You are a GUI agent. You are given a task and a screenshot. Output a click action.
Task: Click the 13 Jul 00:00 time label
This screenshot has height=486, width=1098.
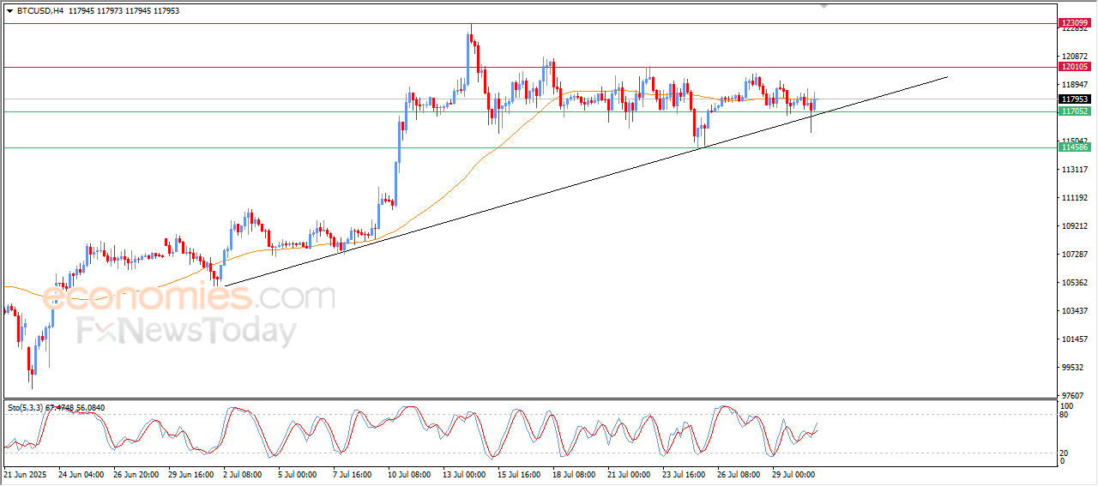coord(464,473)
